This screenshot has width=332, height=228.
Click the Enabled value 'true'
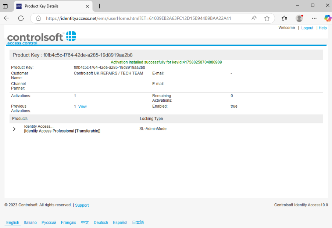point(234,106)
